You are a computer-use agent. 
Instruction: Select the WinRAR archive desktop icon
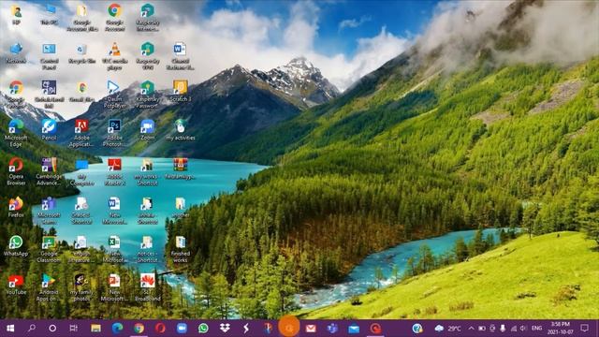pyautogui.click(x=181, y=168)
